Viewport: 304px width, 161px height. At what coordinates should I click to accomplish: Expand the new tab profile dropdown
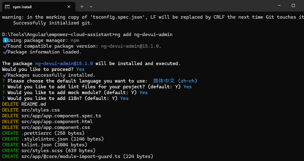click(x=91, y=6)
